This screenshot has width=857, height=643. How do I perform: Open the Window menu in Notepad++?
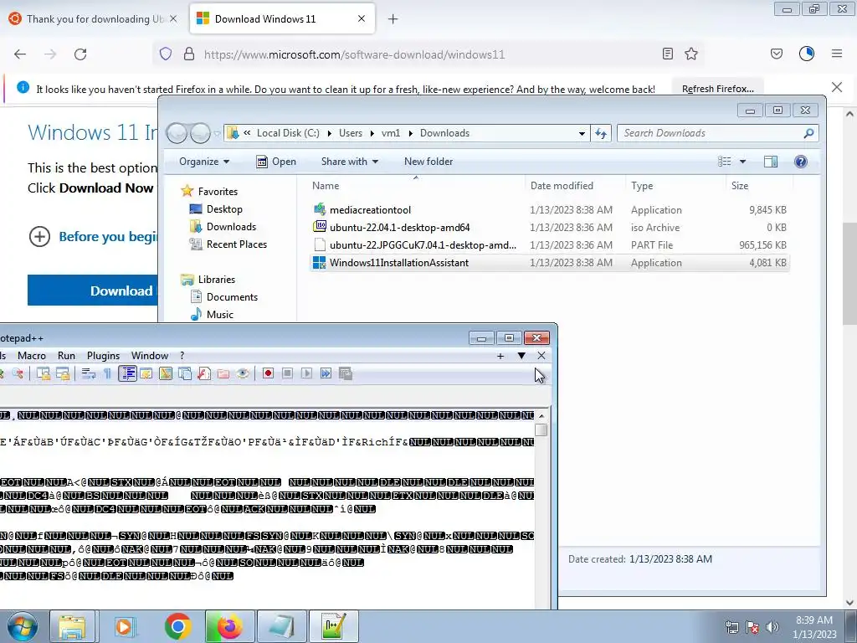(150, 355)
